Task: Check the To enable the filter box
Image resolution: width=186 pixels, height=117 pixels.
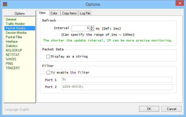Action: (x=48, y=72)
